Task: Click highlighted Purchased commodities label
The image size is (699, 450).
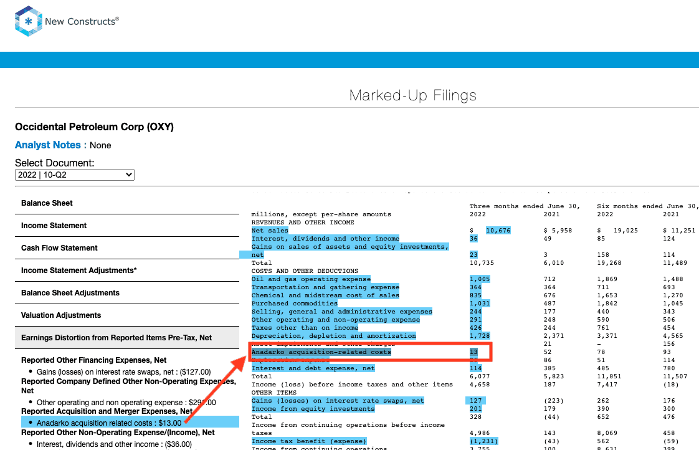Action: click(x=294, y=304)
